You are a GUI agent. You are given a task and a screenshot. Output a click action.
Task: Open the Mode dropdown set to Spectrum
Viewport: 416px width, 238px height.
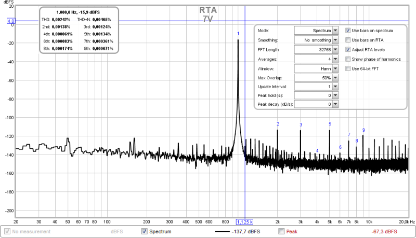tap(335, 31)
